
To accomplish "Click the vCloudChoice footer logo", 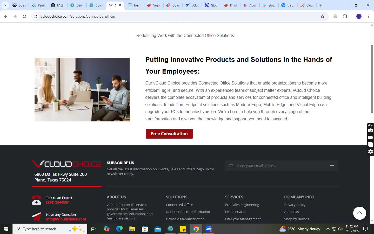I will tap(67, 164).
